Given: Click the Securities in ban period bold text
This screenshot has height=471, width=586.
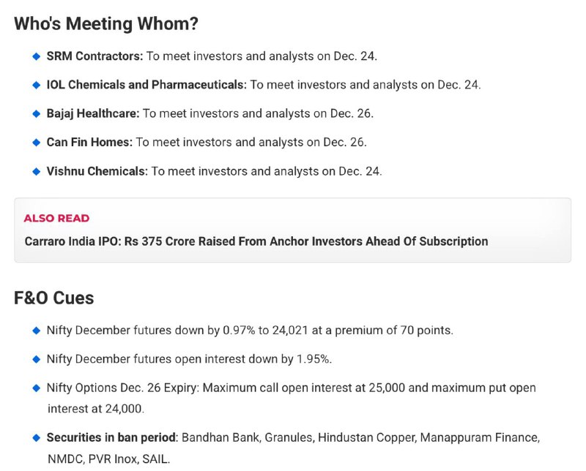Looking at the screenshot, I should coord(111,438).
